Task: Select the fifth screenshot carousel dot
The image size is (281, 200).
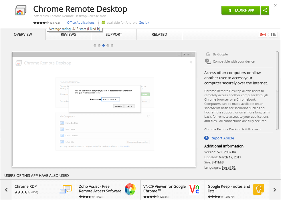Action: pos(112,45)
